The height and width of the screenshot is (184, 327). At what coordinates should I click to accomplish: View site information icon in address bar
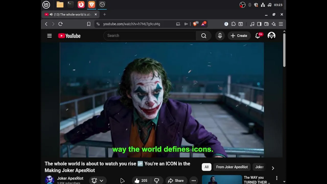pyautogui.click(x=98, y=24)
